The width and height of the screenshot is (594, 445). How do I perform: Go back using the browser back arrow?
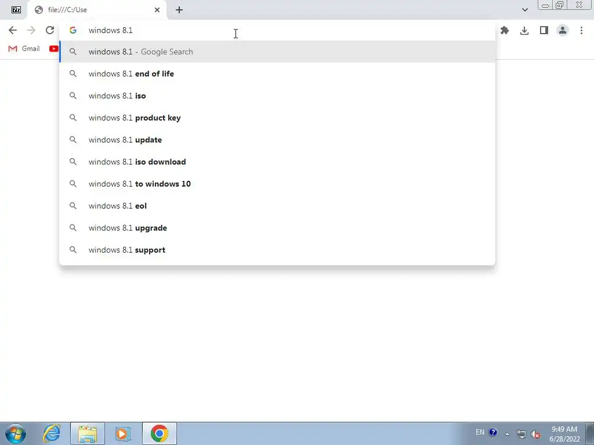coord(13,30)
